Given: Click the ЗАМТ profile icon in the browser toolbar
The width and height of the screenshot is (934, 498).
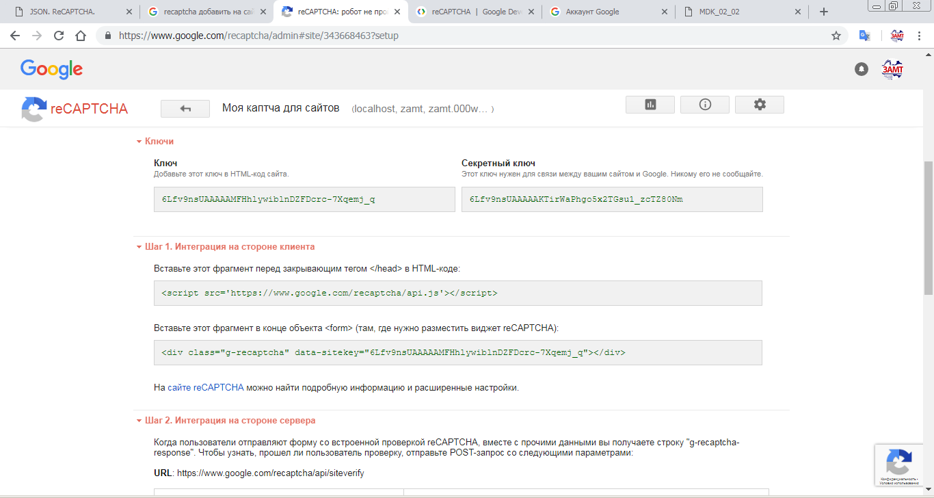Looking at the screenshot, I should 896,36.
